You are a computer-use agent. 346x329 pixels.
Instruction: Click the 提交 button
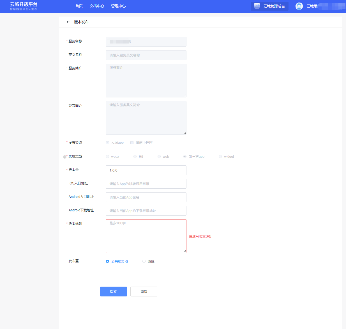114,292
